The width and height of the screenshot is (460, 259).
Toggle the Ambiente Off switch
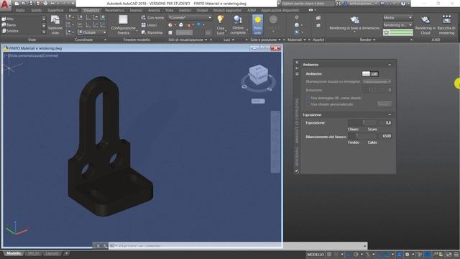click(x=369, y=73)
